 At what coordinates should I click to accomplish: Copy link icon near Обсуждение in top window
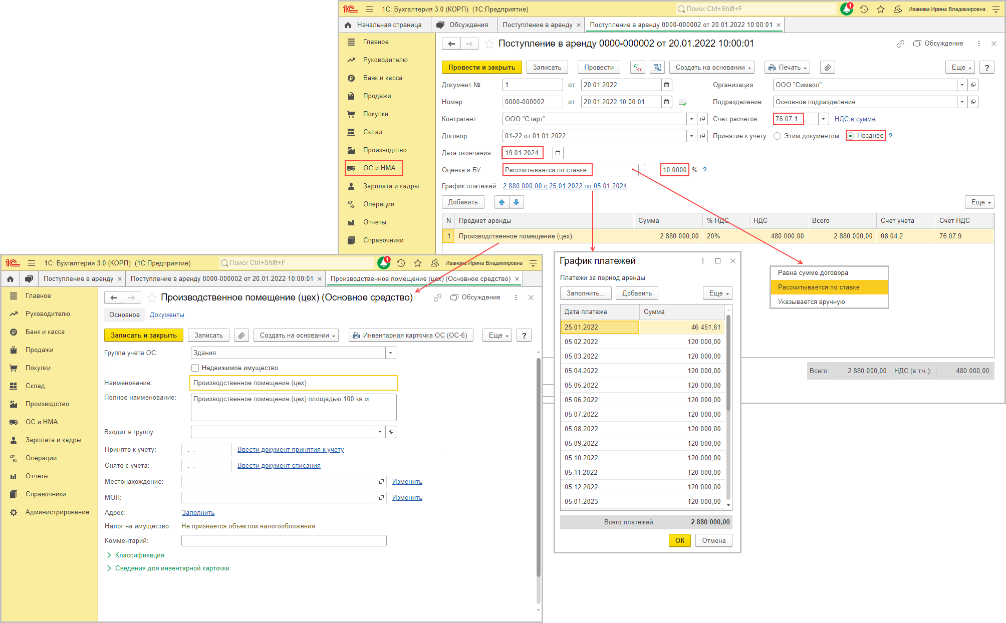tap(900, 44)
